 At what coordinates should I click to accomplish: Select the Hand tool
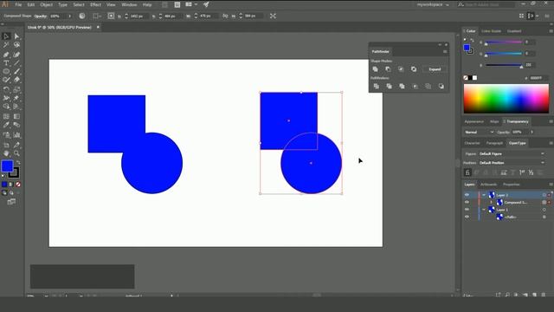[6, 153]
